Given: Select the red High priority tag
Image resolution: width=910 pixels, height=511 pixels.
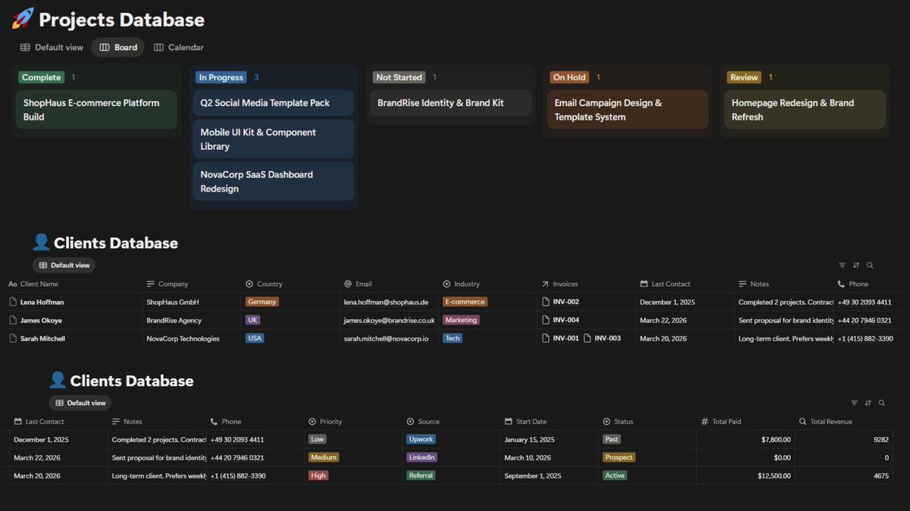Looking at the screenshot, I should point(317,475).
